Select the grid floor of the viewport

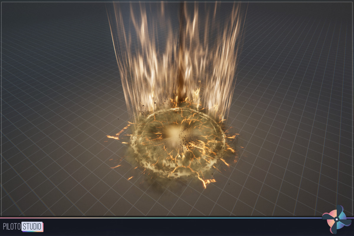tap(59, 183)
